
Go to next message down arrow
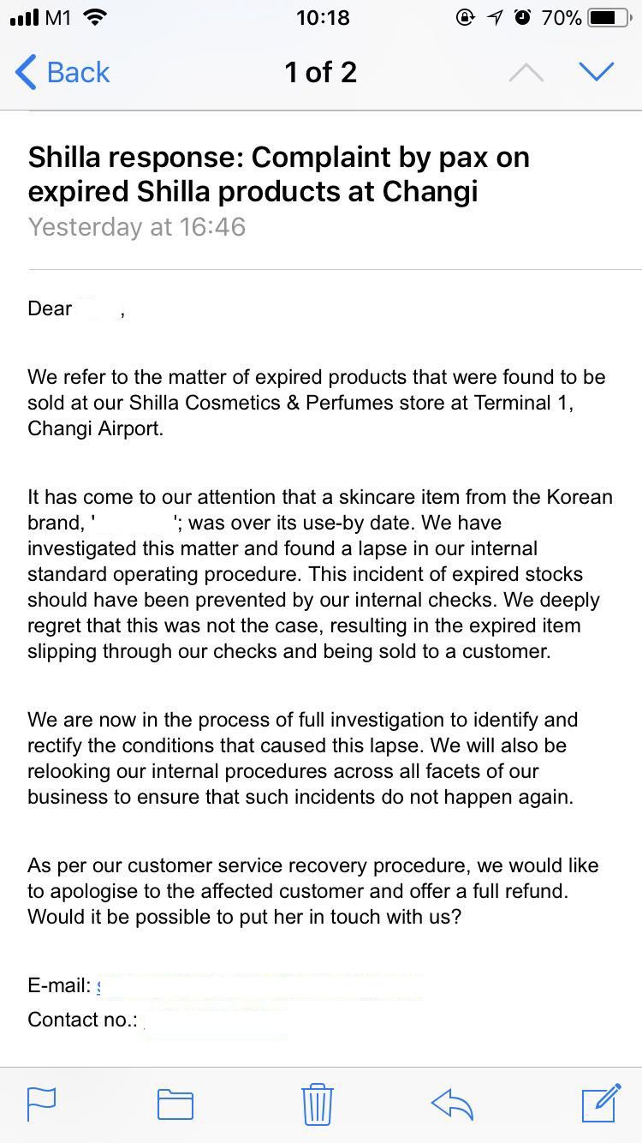pos(596,72)
